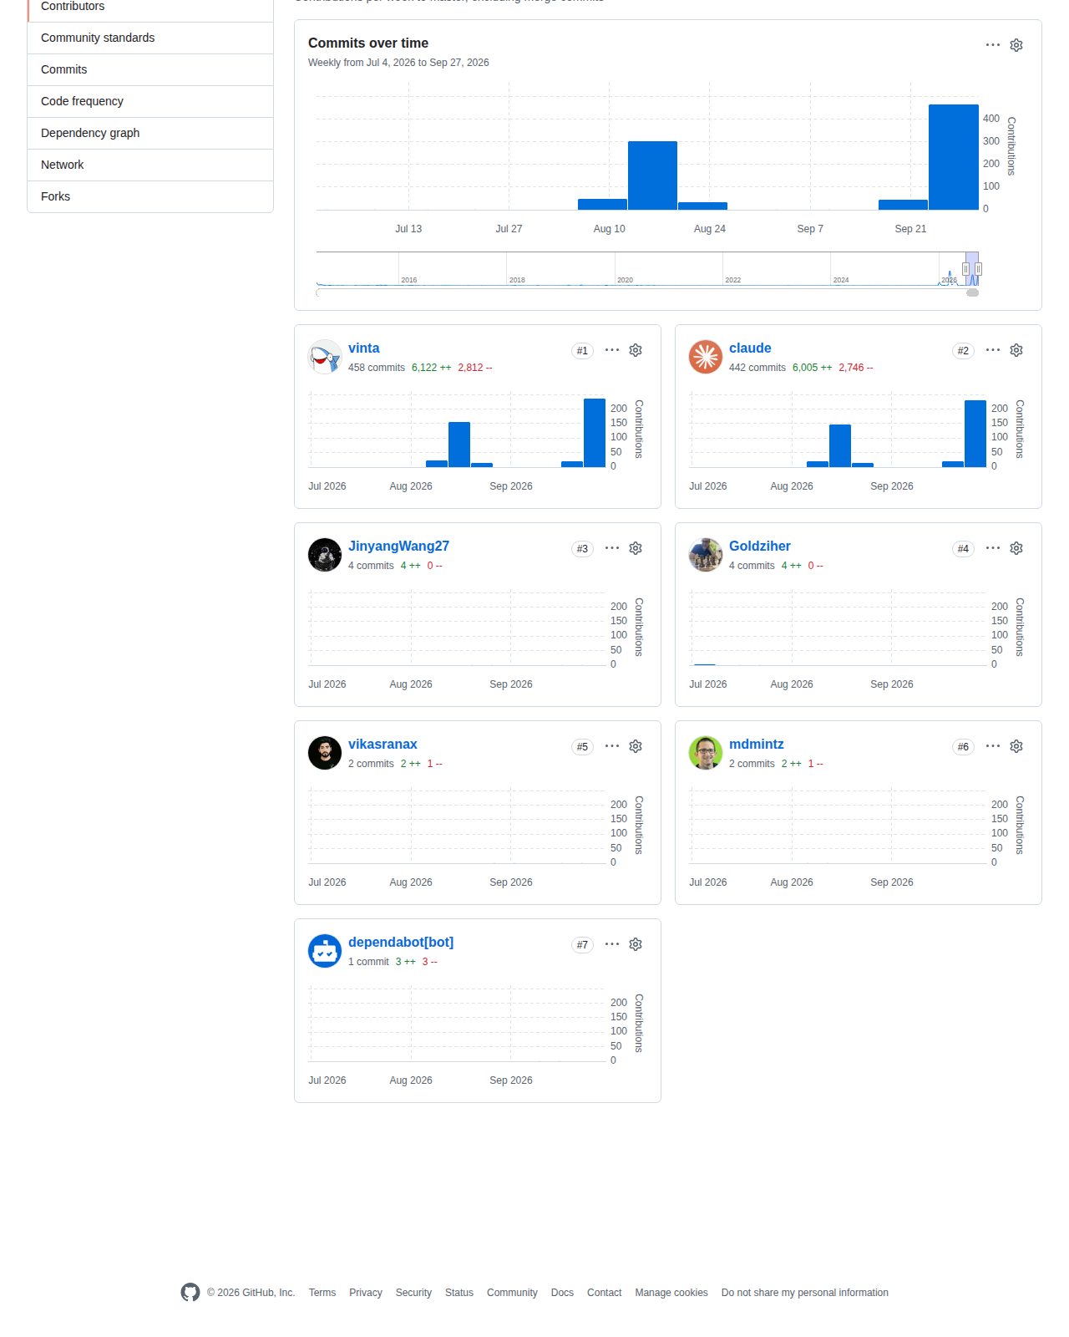The height and width of the screenshot is (1337, 1069).
Task: Click the horizontal scrollbar under the timeline
Action: [647, 292]
